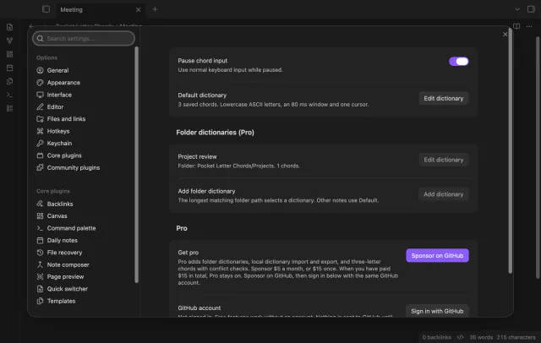Viewport: 541px width, 343px height.
Task: Open today's daily note ribbon icon
Action: pos(9,68)
